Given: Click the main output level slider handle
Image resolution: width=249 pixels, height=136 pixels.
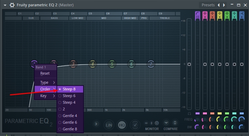Looking at the screenshot, I should coord(189,64).
